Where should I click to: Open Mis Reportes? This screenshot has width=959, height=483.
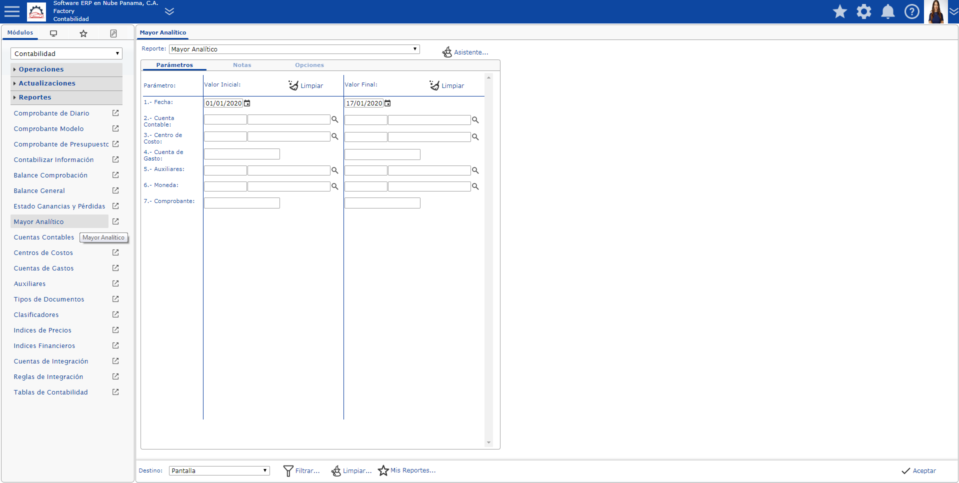click(x=407, y=470)
